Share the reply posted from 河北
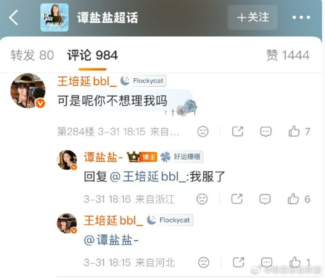 tap(239, 262)
